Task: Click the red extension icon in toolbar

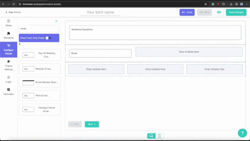Action: [x=218, y=4]
